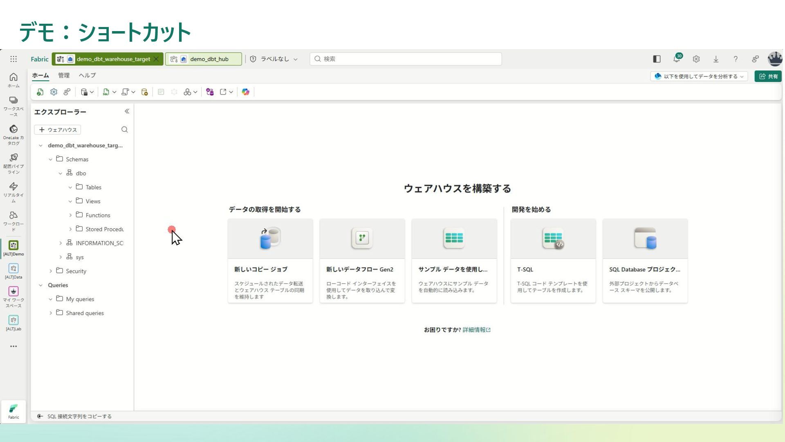Go to ホーム in the left rail

click(x=13, y=80)
